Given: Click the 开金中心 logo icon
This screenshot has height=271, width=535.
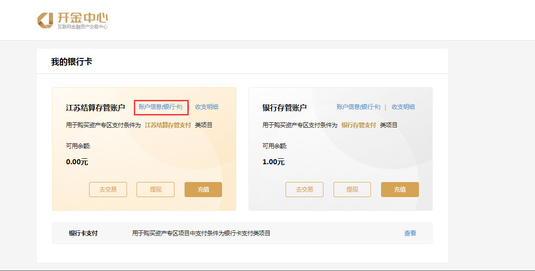Looking at the screenshot, I should point(45,21).
